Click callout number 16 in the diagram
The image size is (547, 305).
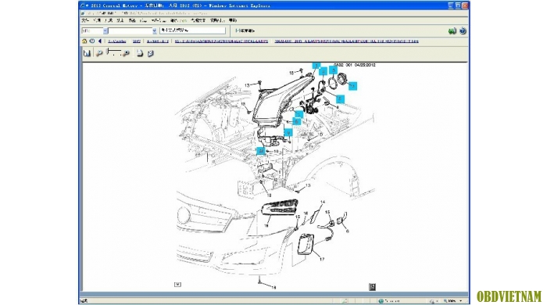[306, 213]
